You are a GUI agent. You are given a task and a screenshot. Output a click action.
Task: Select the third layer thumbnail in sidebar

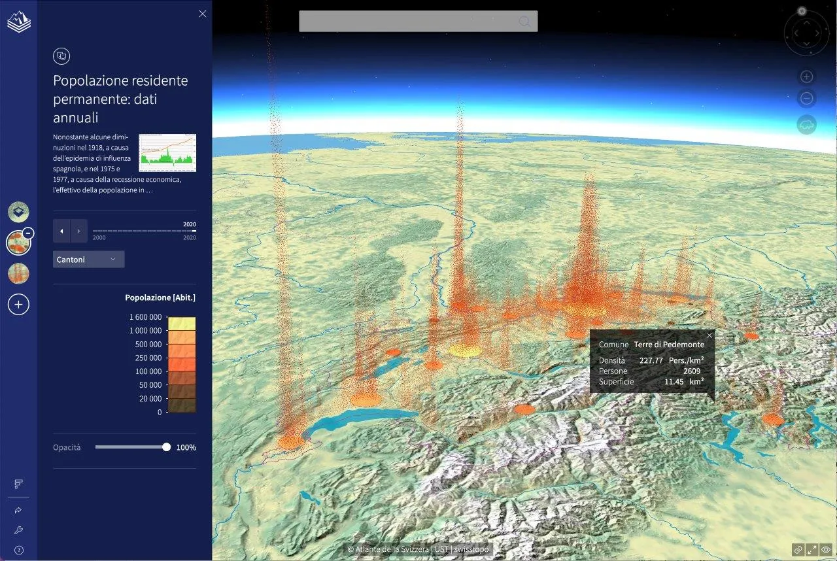(18, 273)
